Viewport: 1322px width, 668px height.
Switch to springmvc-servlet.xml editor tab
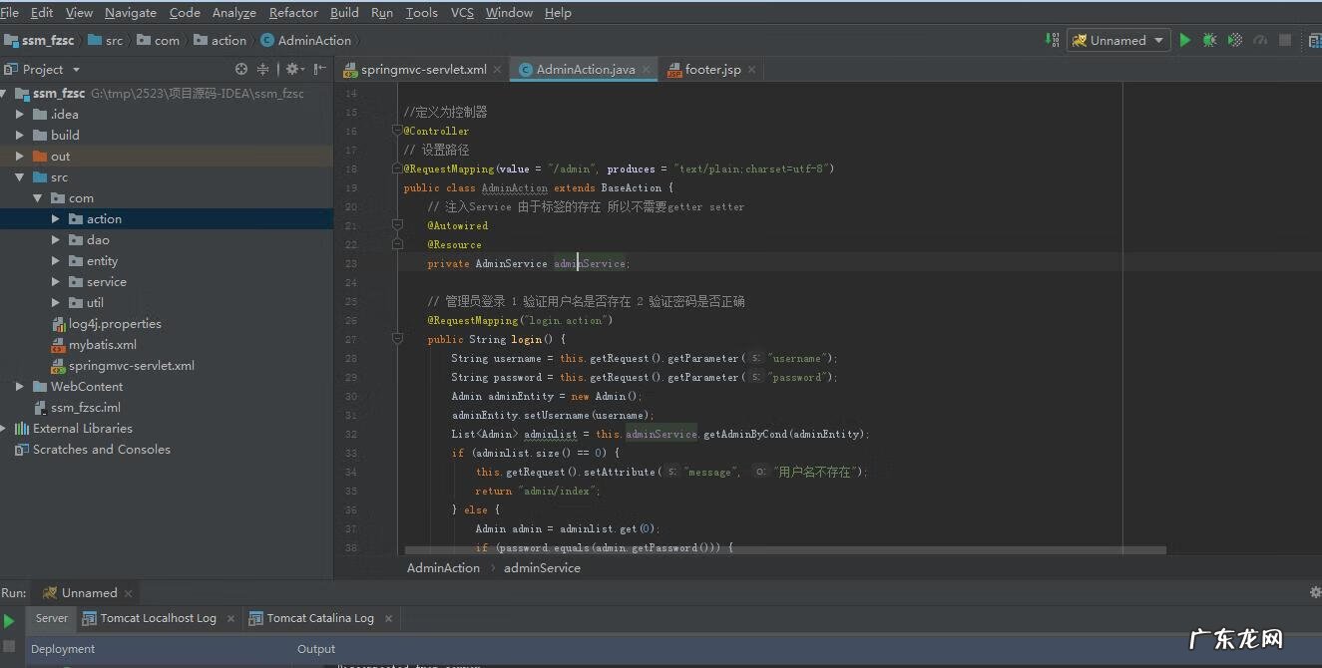(x=423, y=70)
